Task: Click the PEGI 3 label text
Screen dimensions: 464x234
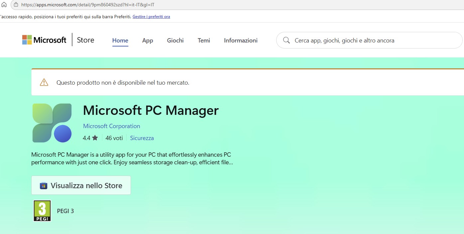Action: (x=65, y=211)
